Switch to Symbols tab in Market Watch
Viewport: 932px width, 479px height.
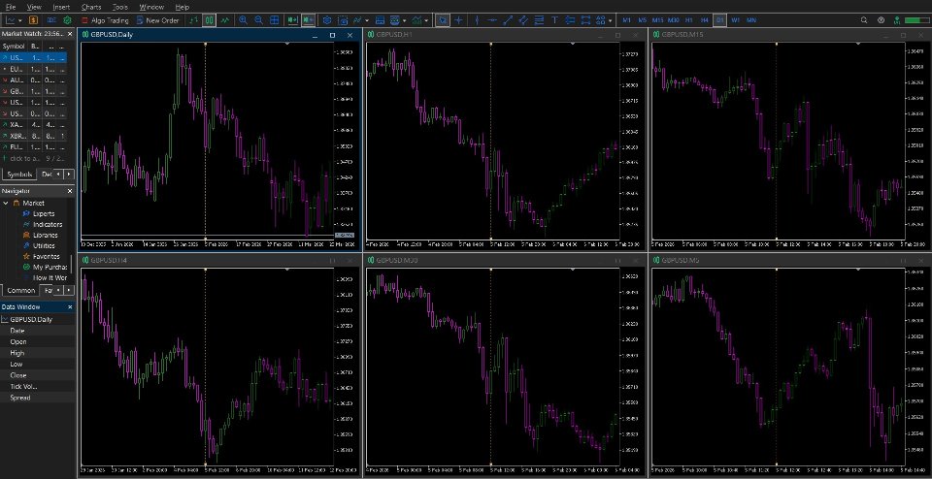pyautogui.click(x=19, y=174)
